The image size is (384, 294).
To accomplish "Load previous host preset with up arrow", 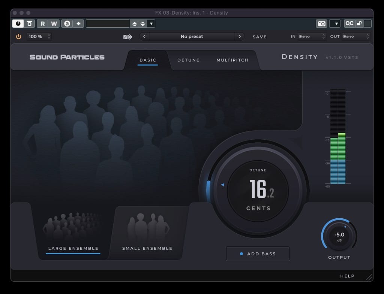I will click(135, 24).
